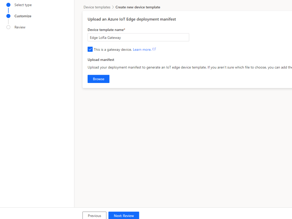Jump to the Review step label
Screen dimensions: 292x219
coord(20,27)
